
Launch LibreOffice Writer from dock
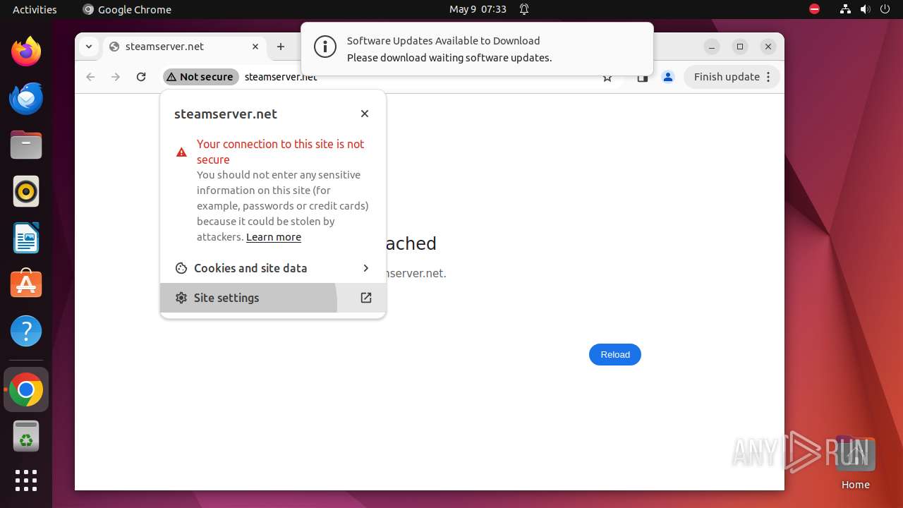point(26,238)
